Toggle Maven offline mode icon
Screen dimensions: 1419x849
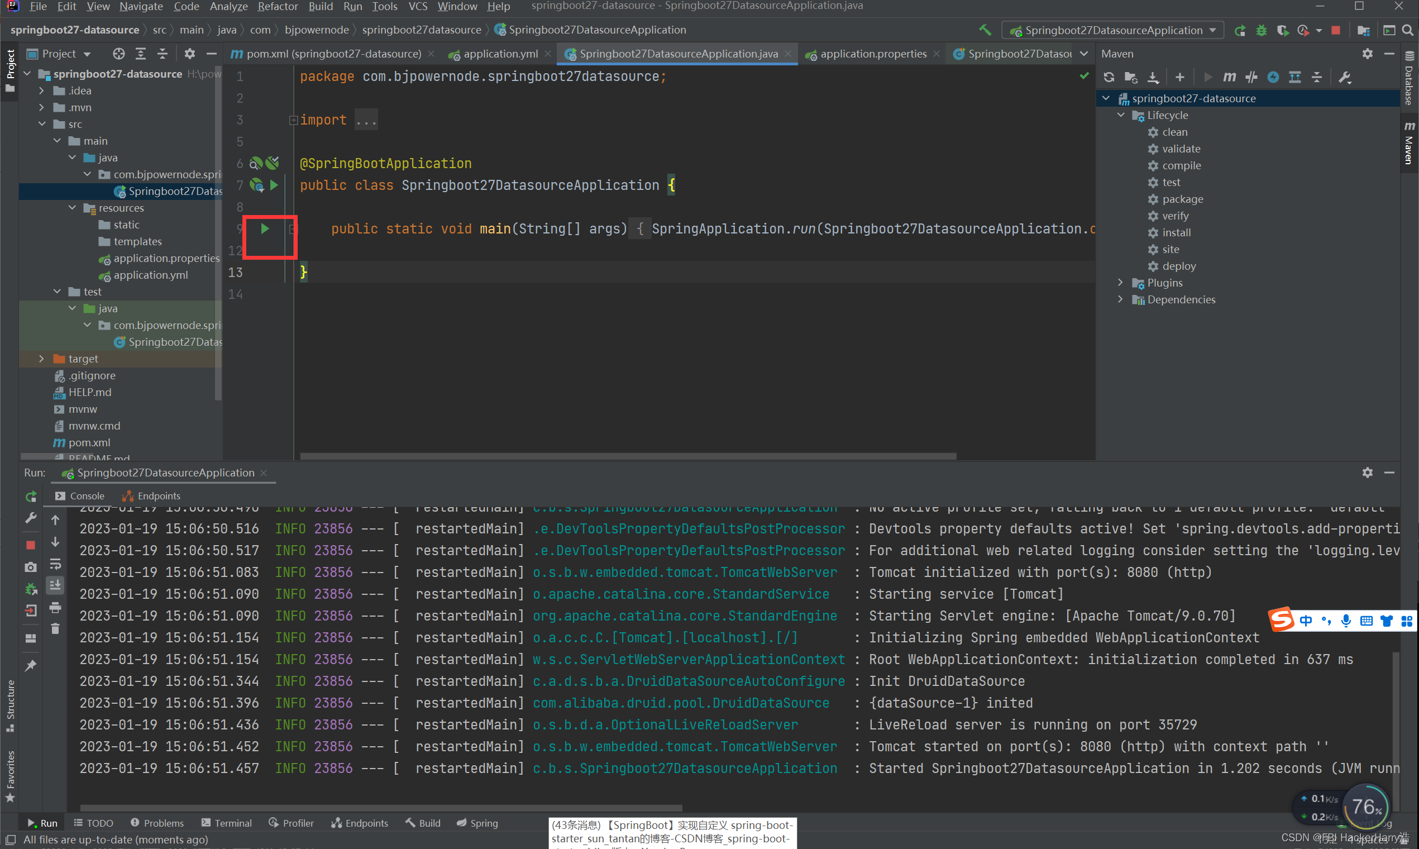tap(1251, 77)
